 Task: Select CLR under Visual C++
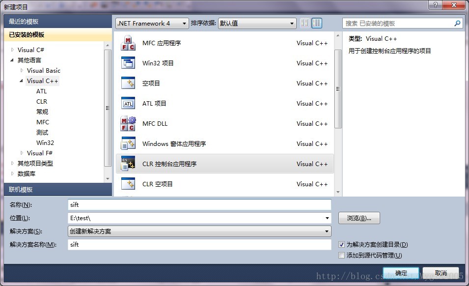coord(42,102)
